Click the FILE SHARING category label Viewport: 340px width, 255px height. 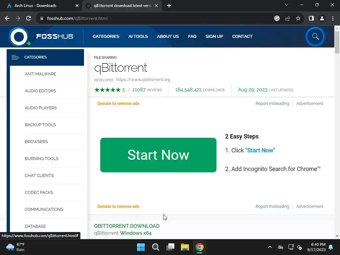click(x=105, y=57)
